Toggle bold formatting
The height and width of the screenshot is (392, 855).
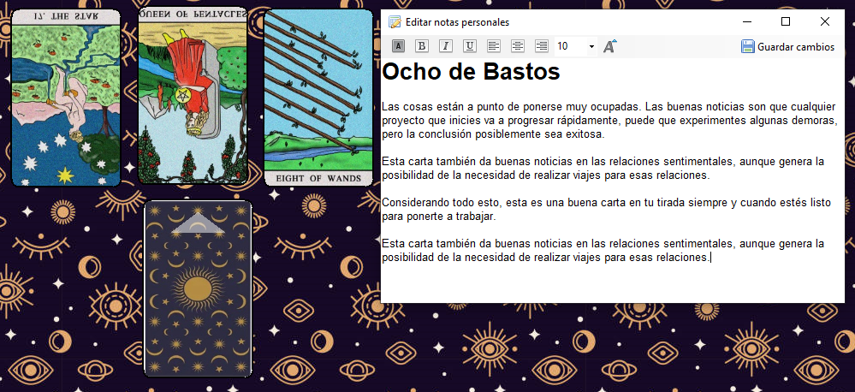click(421, 46)
